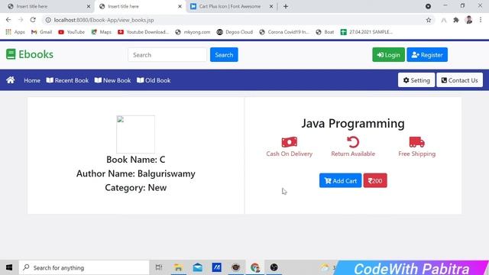Open Task View from taskbar

pyautogui.click(x=159, y=267)
